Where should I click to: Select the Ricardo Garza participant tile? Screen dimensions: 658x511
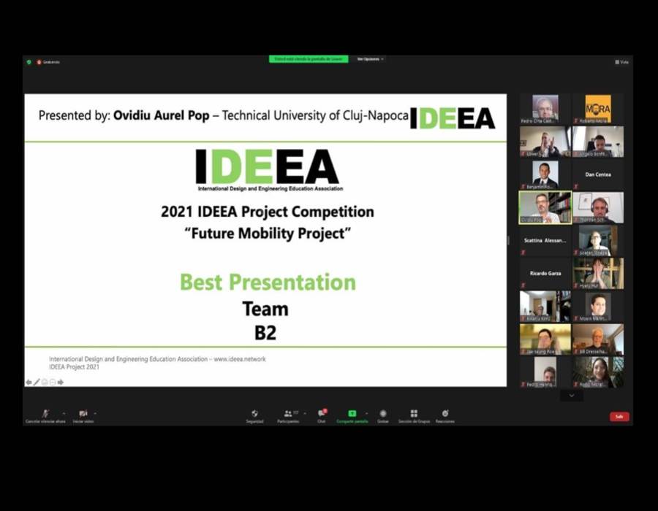(545, 274)
